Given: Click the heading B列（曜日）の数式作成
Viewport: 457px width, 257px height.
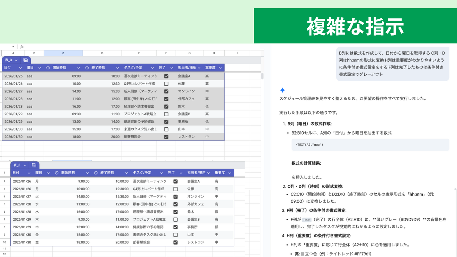Looking at the screenshot, I should pyautogui.click(x=309, y=124).
